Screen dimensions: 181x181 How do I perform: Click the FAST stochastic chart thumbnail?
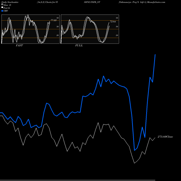30,29
